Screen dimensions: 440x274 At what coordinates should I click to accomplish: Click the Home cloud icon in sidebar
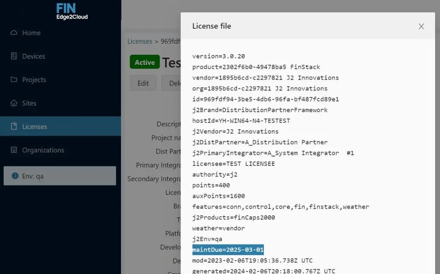[x=14, y=33]
